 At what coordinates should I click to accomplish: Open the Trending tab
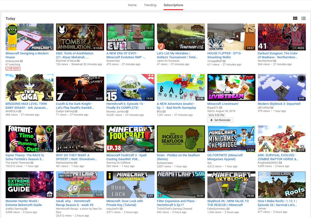[x=150, y=5]
